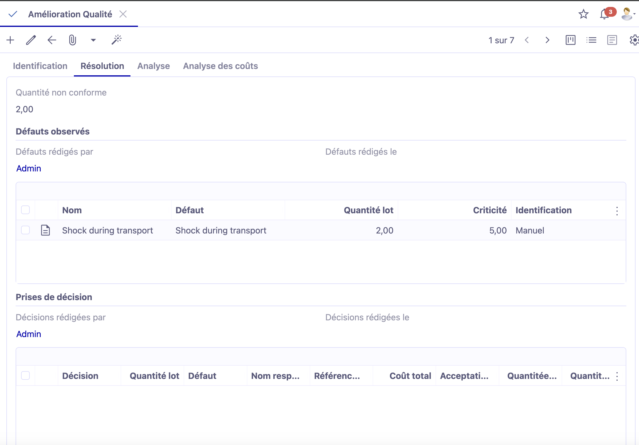Viewport: 639px width, 445px height.
Task: Expand the toolbar caret dropdown menu
Action: (93, 40)
